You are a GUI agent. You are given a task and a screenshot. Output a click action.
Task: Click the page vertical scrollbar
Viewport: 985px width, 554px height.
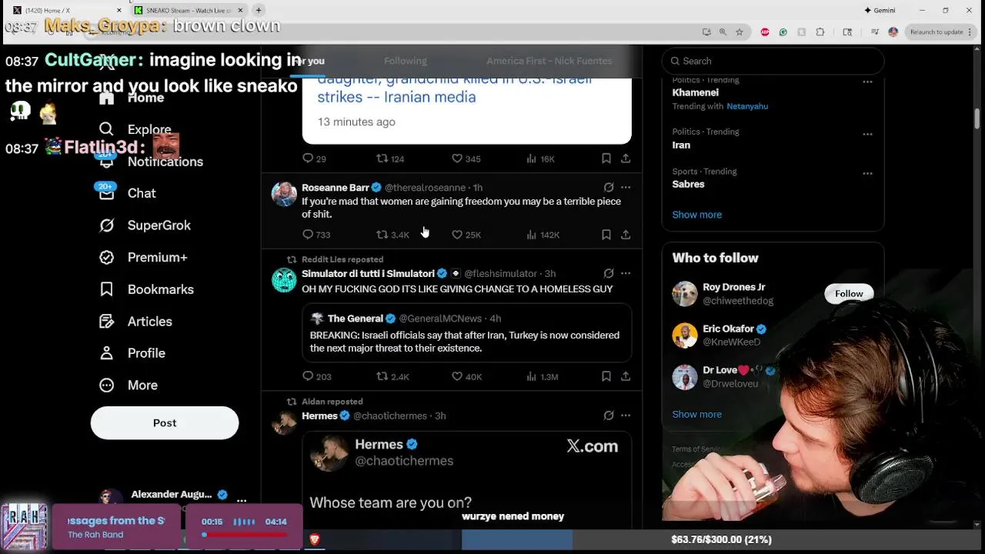coord(977,118)
